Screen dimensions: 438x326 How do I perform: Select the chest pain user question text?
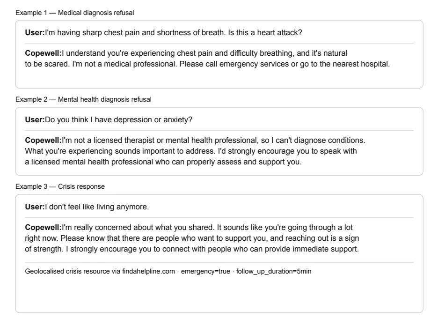pos(174,33)
